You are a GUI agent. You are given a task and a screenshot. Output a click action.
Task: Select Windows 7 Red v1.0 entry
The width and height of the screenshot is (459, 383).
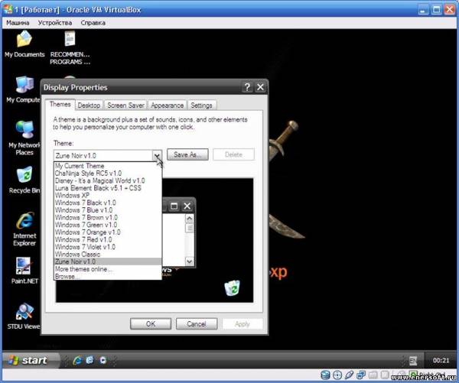108,239
